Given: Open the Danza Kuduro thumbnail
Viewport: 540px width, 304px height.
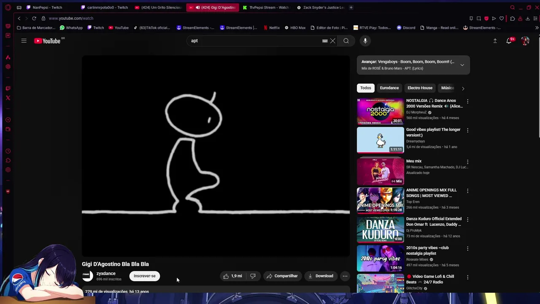Looking at the screenshot, I should [x=381, y=230].
